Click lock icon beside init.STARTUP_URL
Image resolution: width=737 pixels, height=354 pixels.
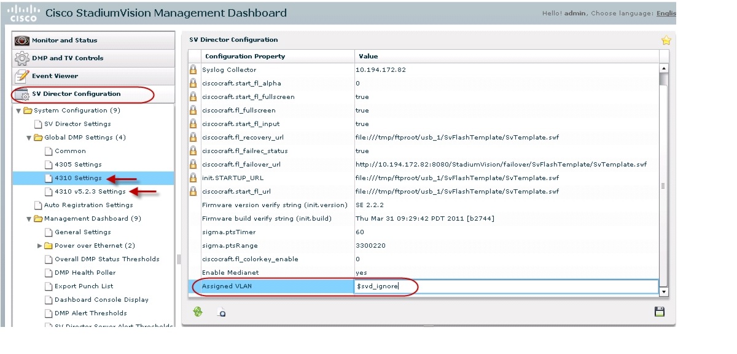tap(193, 178)
